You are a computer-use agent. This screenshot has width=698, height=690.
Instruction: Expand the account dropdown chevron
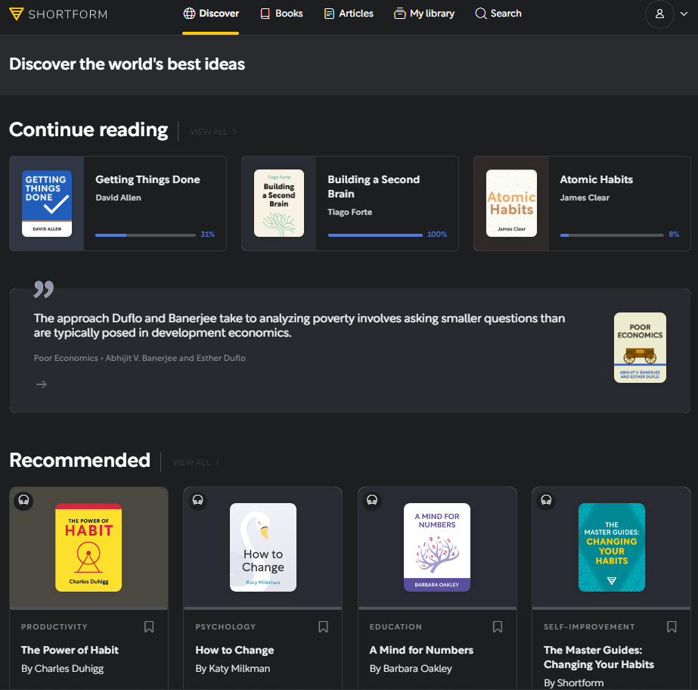pyautogui.click(x=684, y=14)
